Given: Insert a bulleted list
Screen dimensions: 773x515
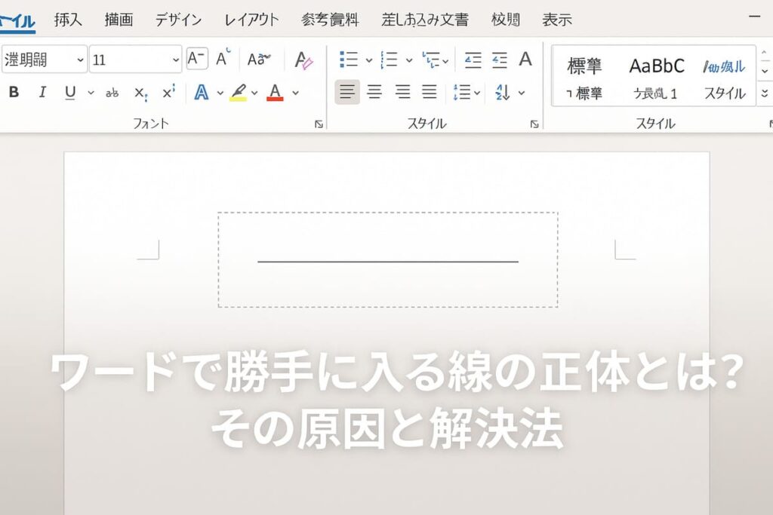Looking at the screenshot, I should coord(349,60).
